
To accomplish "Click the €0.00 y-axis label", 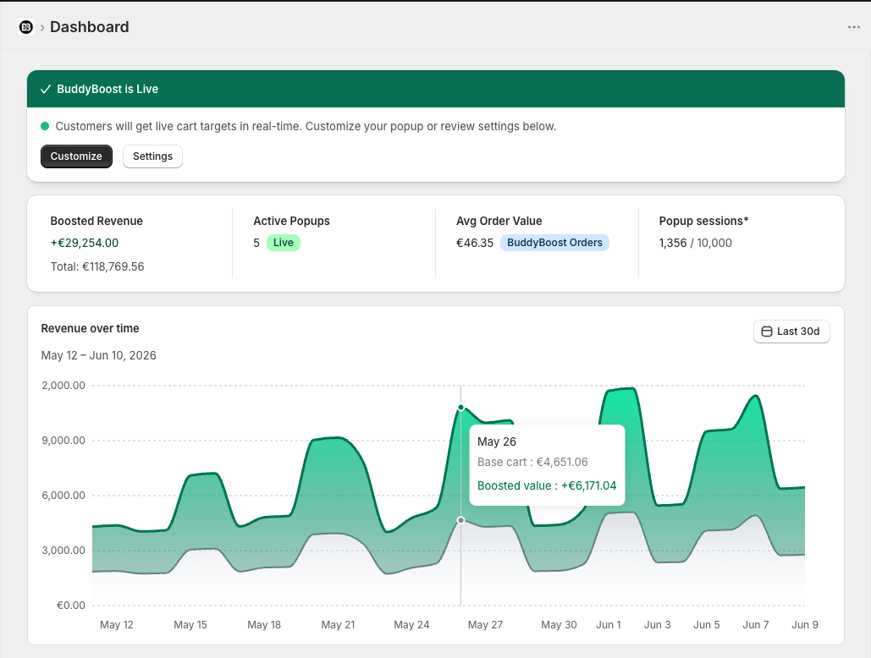I will click(x=71, y=606).
